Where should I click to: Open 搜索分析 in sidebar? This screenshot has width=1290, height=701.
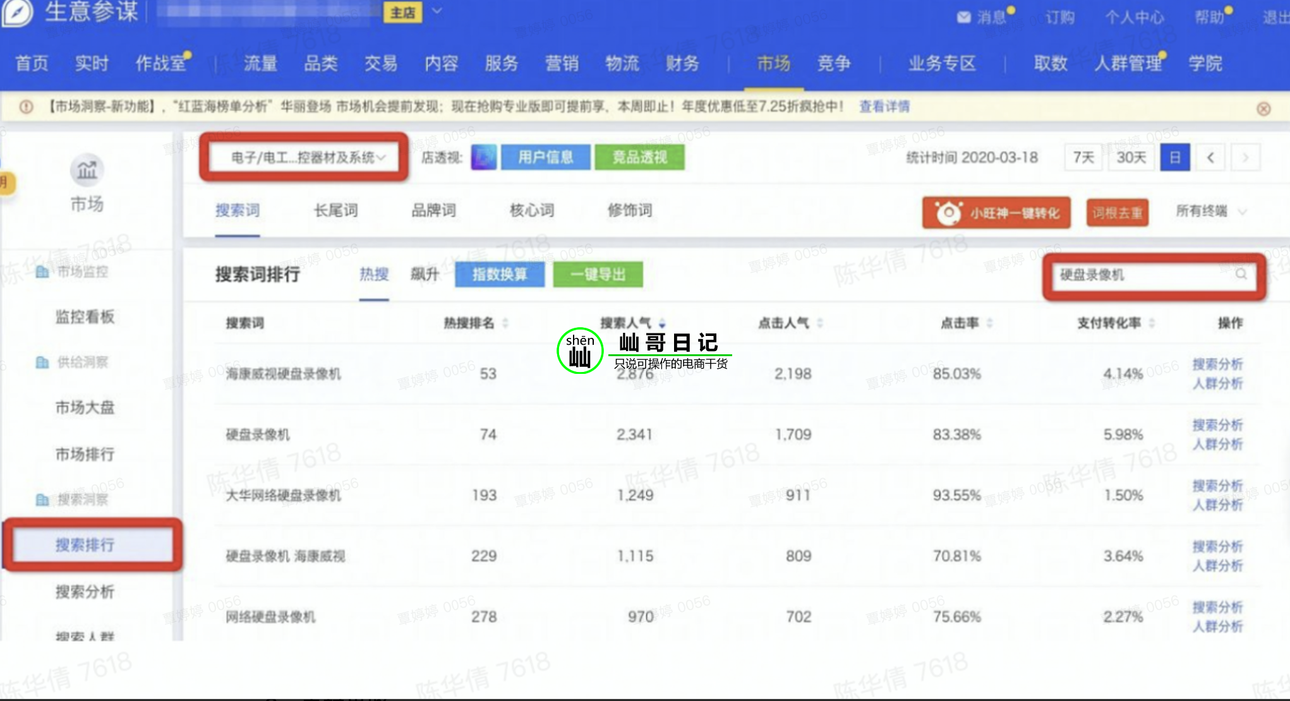tap(85, 592)
